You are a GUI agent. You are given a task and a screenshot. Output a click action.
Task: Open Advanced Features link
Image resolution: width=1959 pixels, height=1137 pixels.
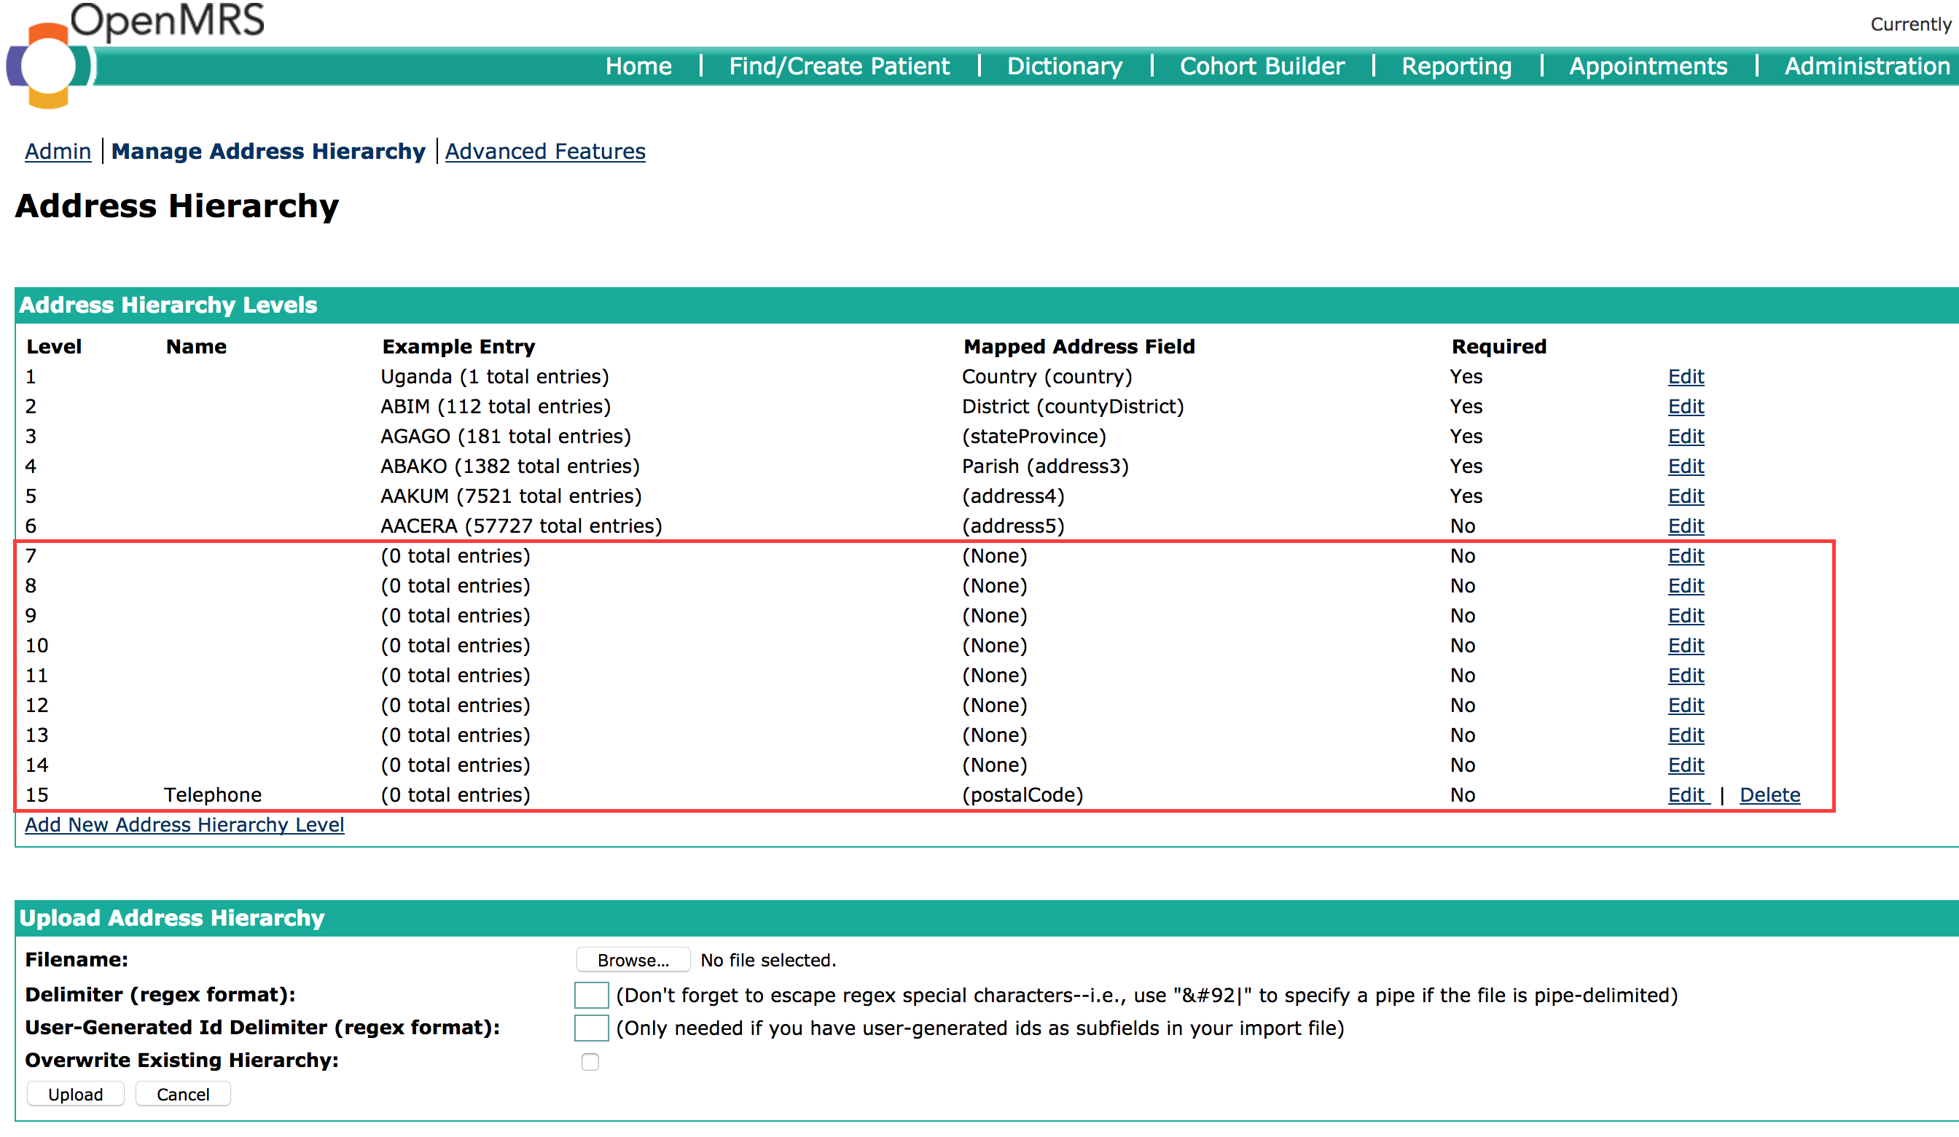(545, 151)
